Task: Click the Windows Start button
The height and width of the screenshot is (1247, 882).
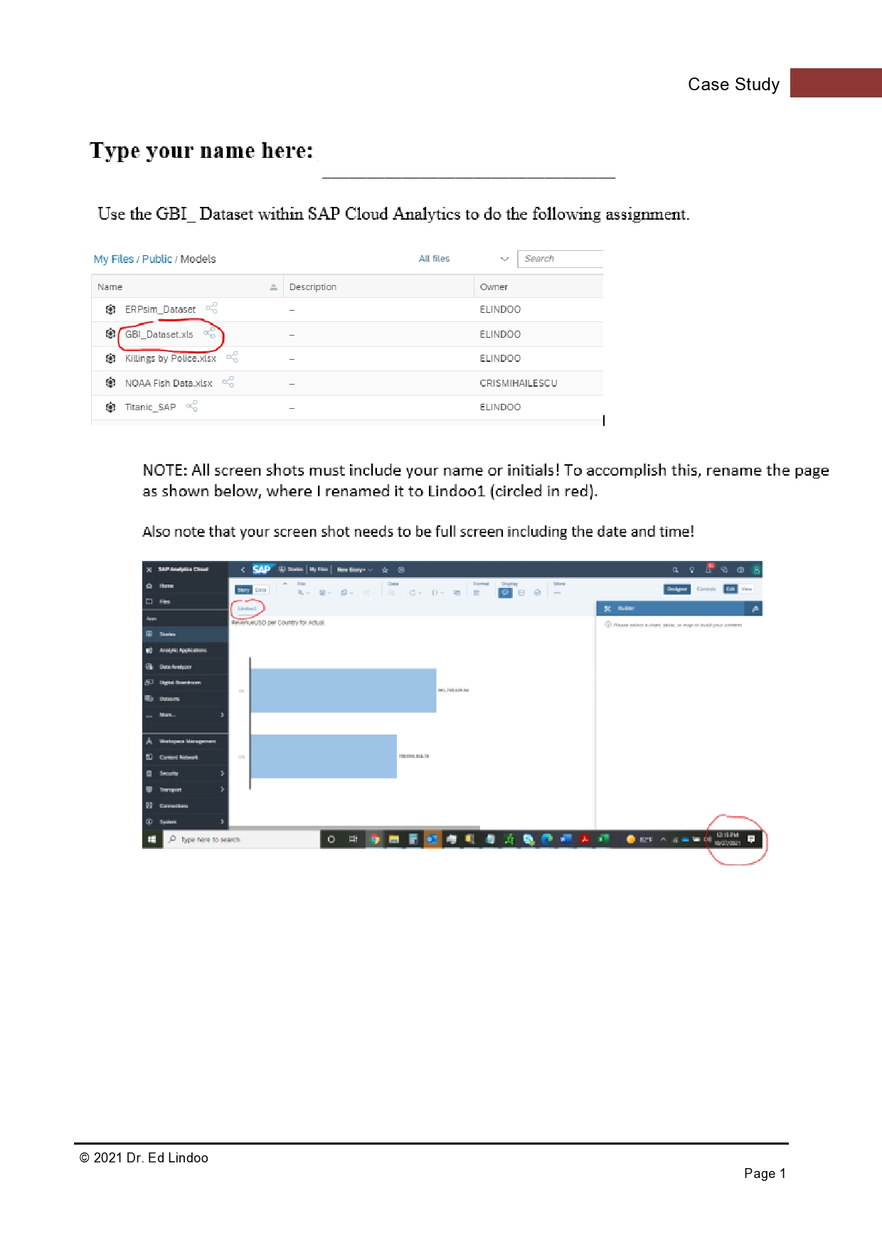Action: click(x=152, y=839)
